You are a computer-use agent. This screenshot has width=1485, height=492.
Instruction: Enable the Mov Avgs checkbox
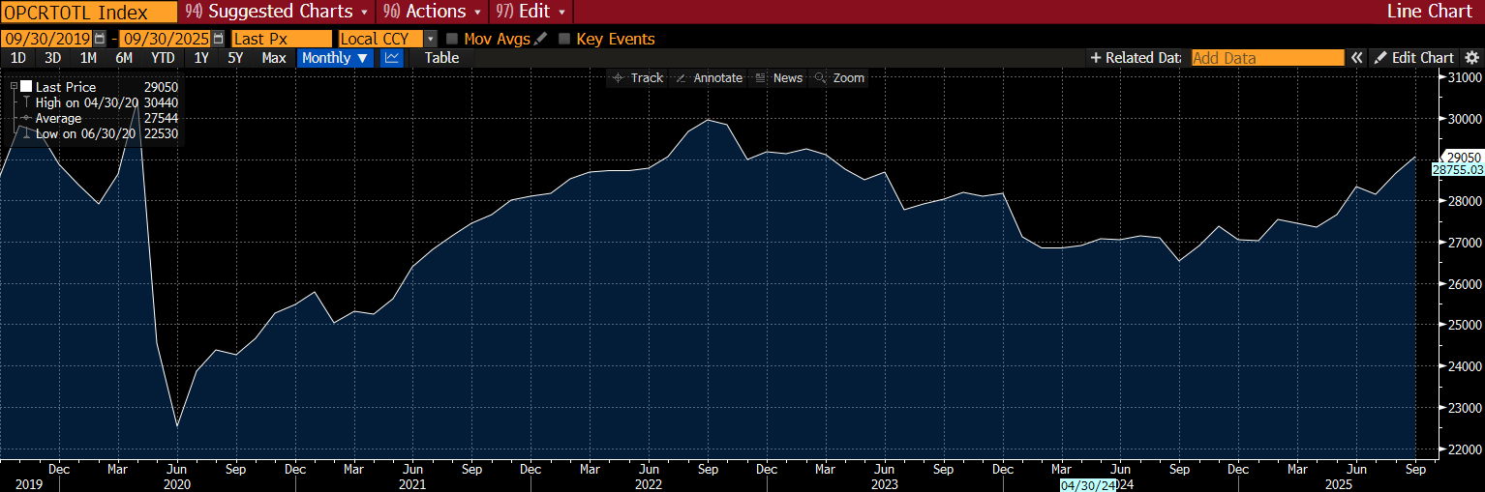(452, 40)
